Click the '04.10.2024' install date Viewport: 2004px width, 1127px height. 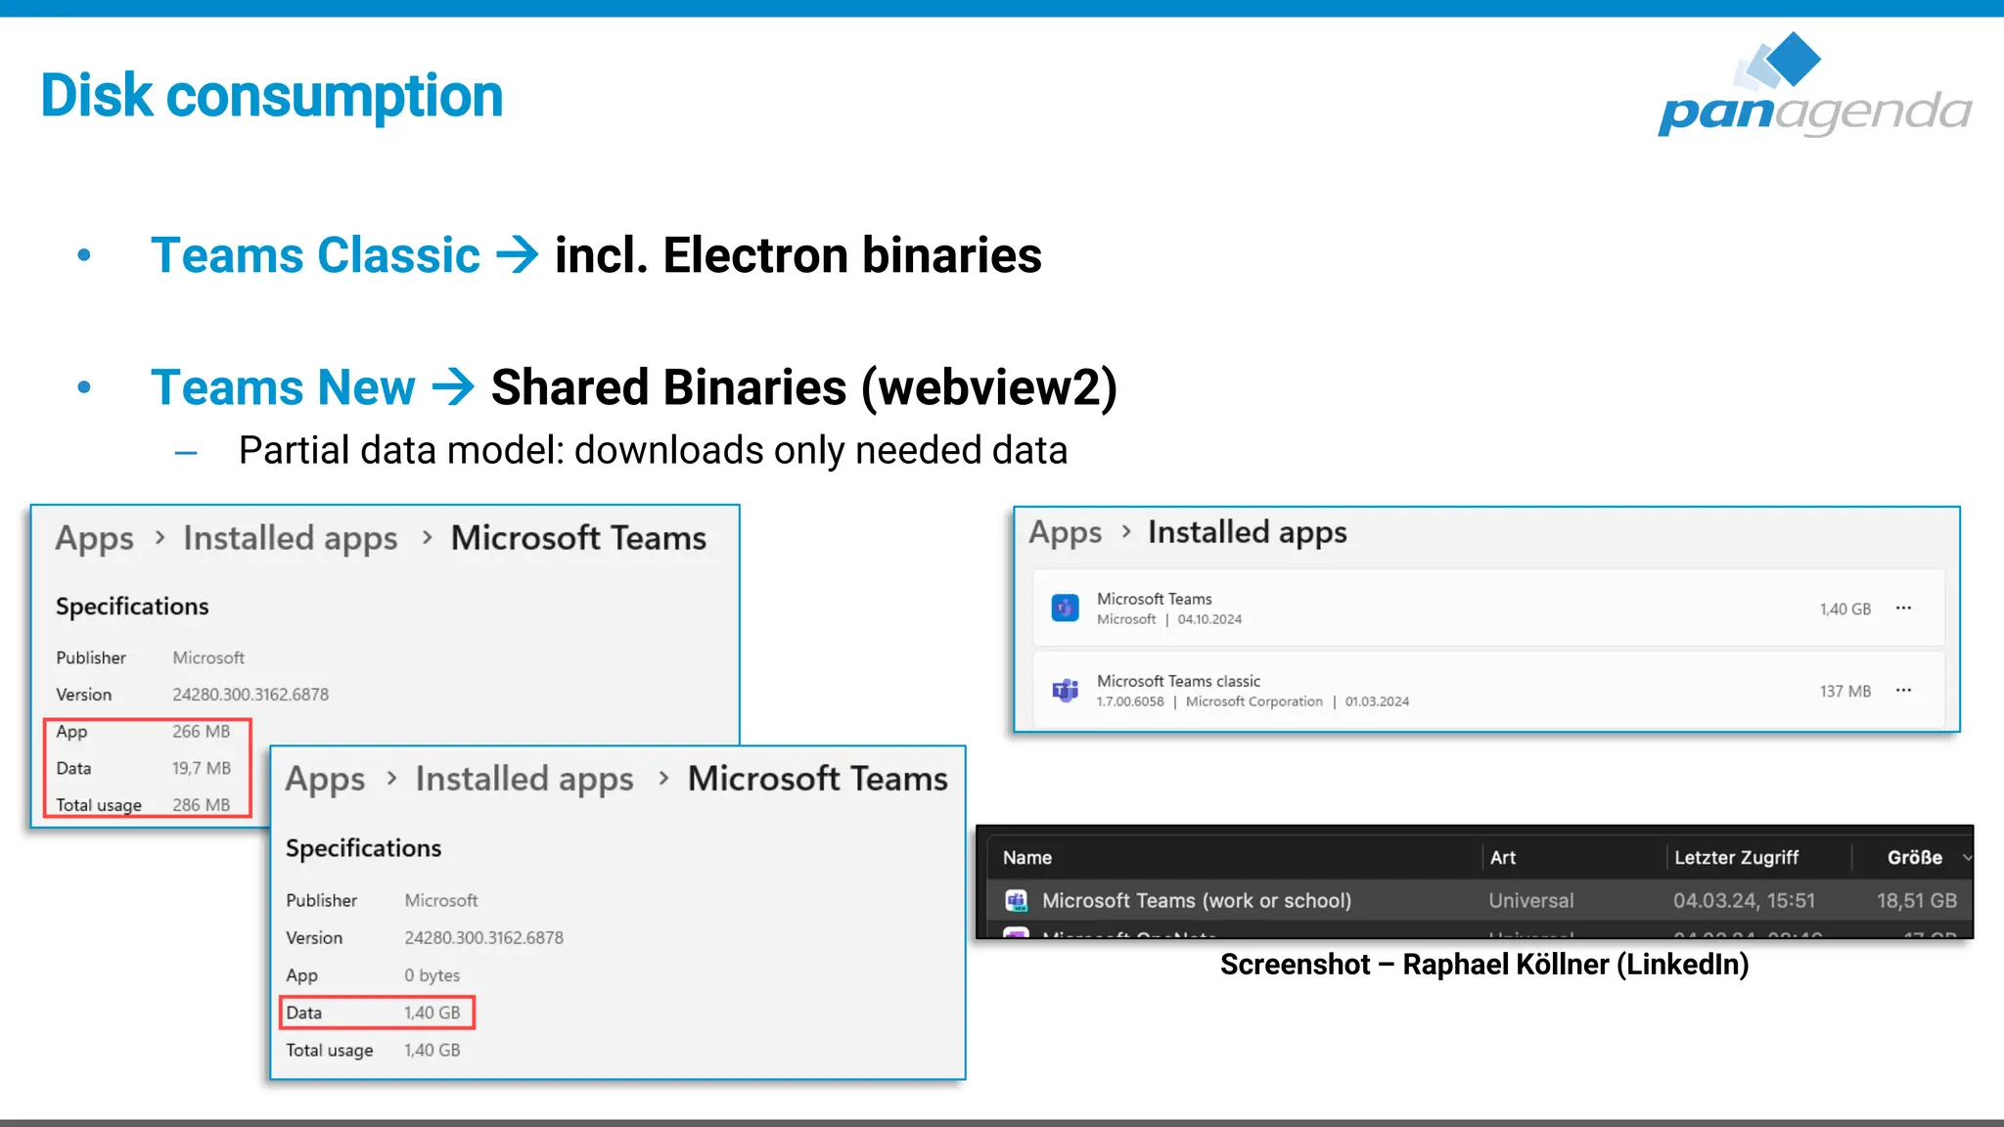pyautogui.click(x=1209, y=619)
